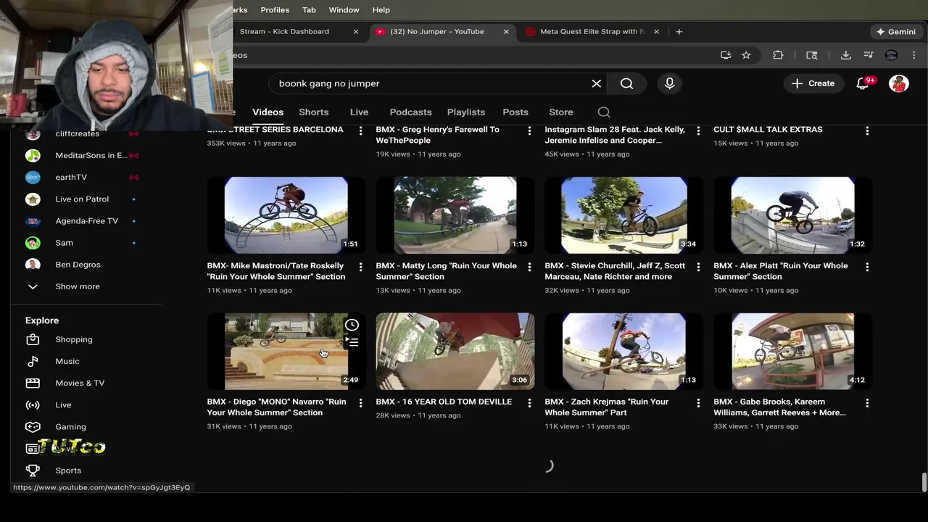
Task: Open the Tab menu in menu bar
Action: click(309, 10)
